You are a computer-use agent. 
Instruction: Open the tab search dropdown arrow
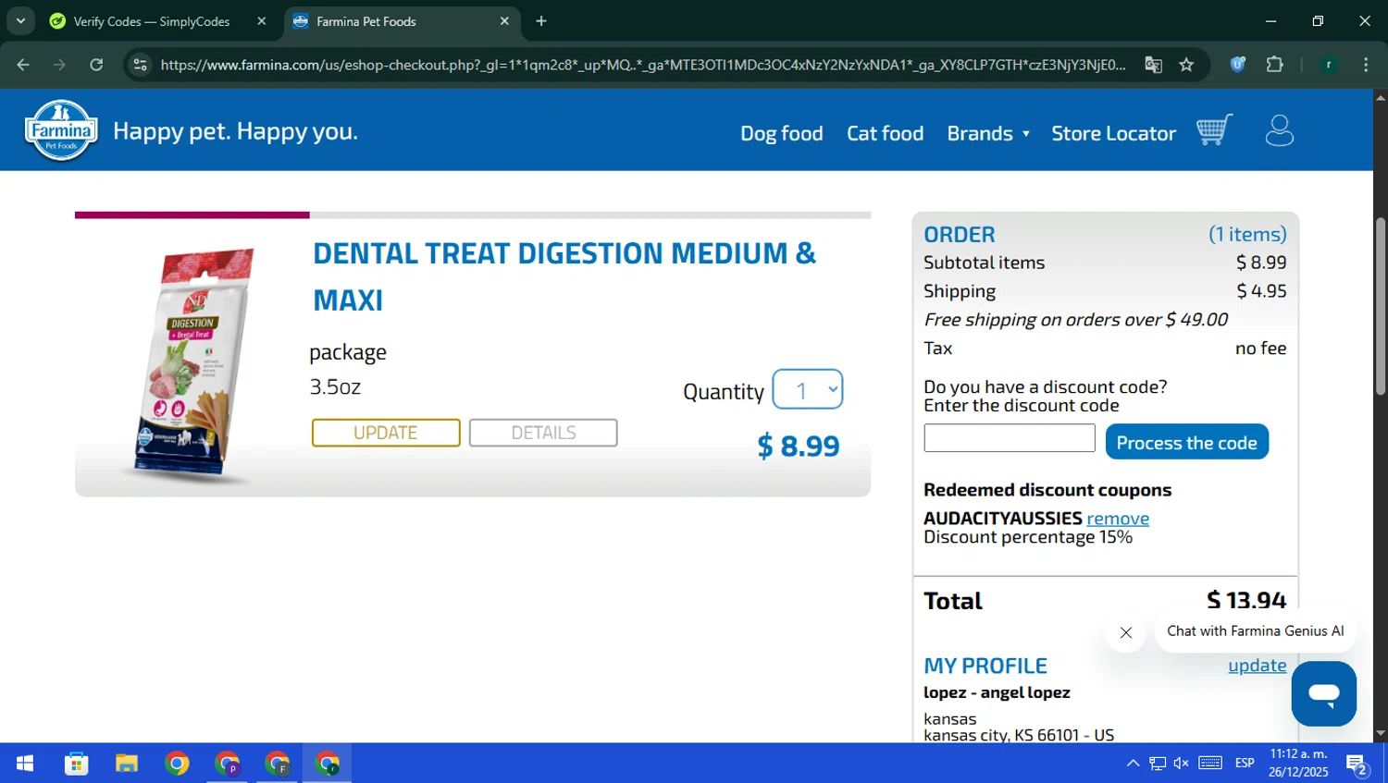tap(20, 20)
